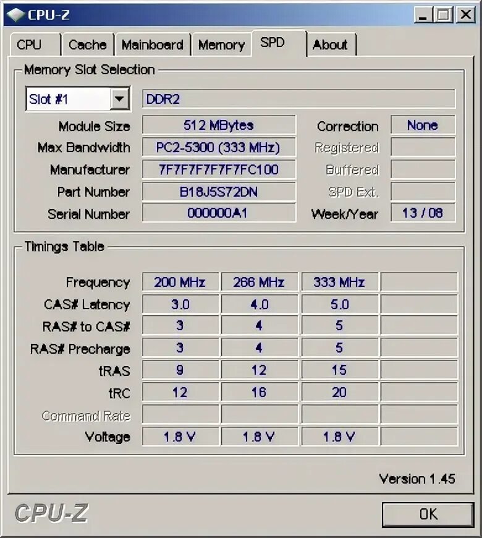Click the SPD tab
Image resolution: width=482 pixels, height=538 pixels.
click(279, 43)
